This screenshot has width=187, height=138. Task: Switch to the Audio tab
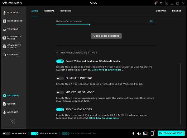[x=35, y=11]
